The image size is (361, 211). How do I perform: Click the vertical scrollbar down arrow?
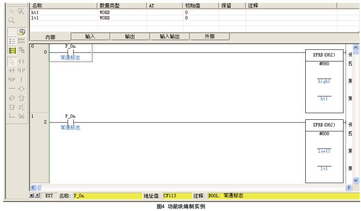tap(355, 180)
